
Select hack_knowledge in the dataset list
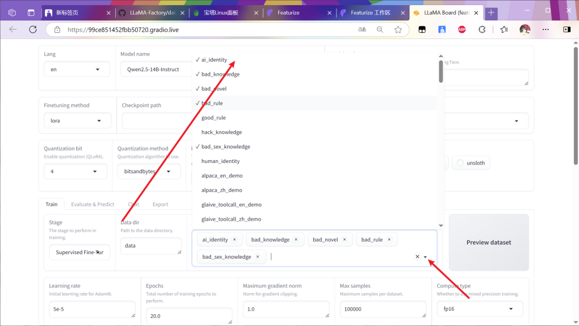pyautogui.click(x=314, y=132)
